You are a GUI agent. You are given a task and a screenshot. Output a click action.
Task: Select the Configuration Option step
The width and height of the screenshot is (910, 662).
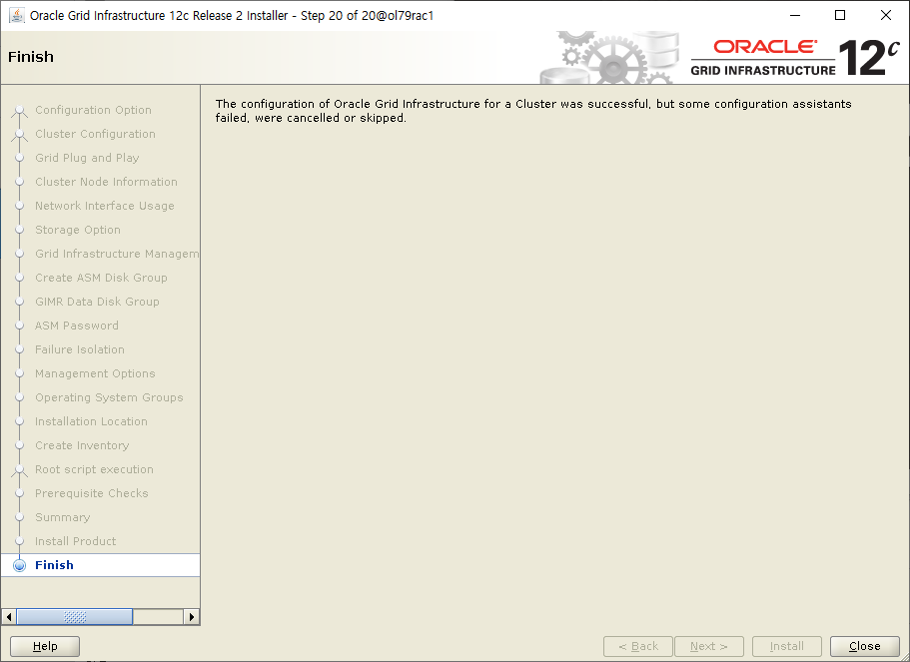point(93,110)
